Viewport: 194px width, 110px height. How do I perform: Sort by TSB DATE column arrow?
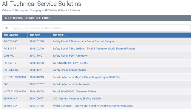(42, 35)
